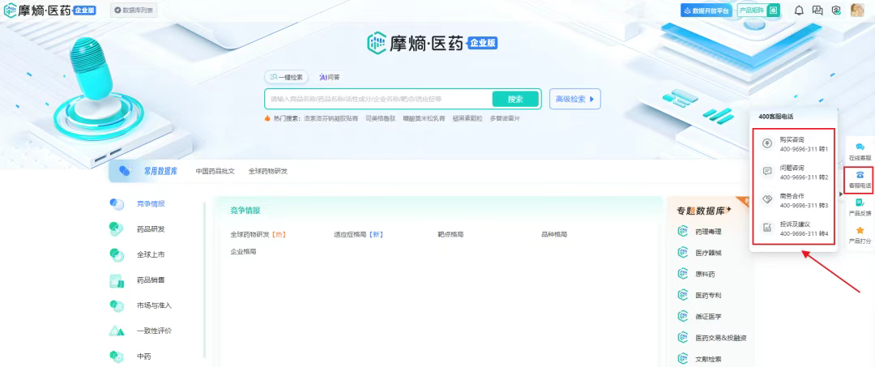Click the 问题咨询 icon in phone popup
Viewport: 875px width, 367px height.
[767, 172]
